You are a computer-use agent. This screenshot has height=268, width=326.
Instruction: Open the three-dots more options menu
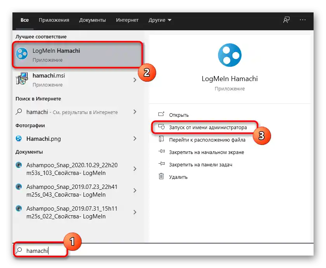(303, 20)
